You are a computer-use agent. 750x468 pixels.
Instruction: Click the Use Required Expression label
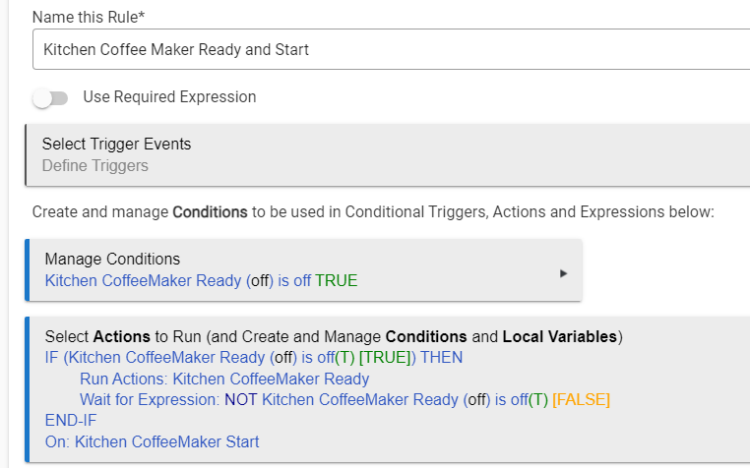pos(169,97)
